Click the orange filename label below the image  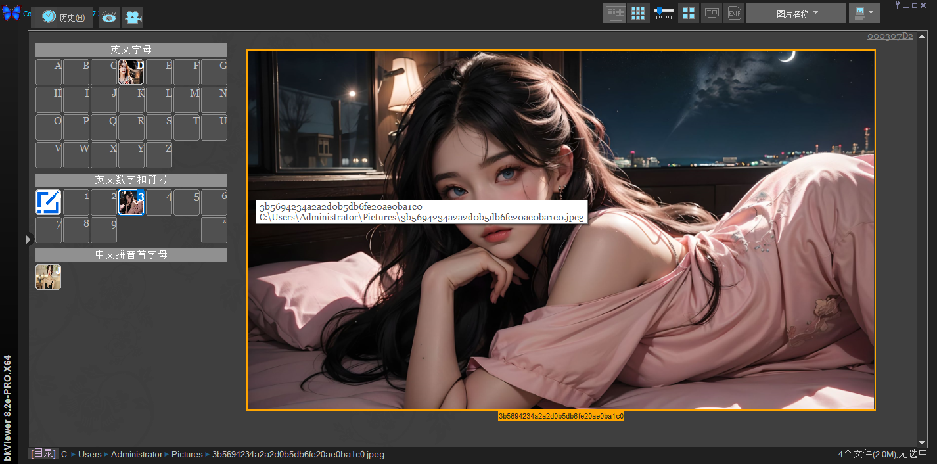[x=560, y=415]
